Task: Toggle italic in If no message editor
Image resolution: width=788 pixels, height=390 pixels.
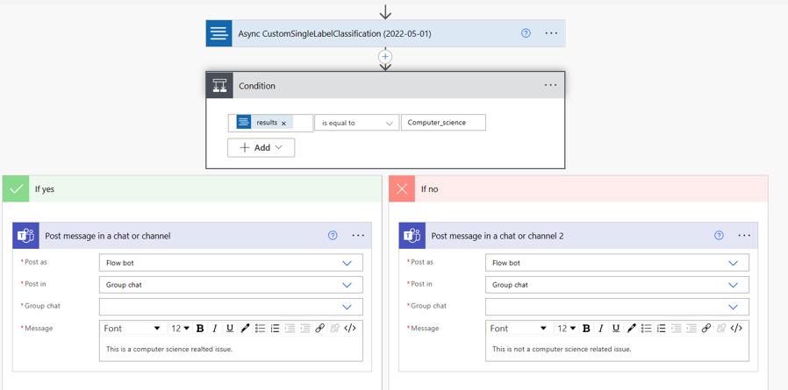Action: tap(600, 329)
